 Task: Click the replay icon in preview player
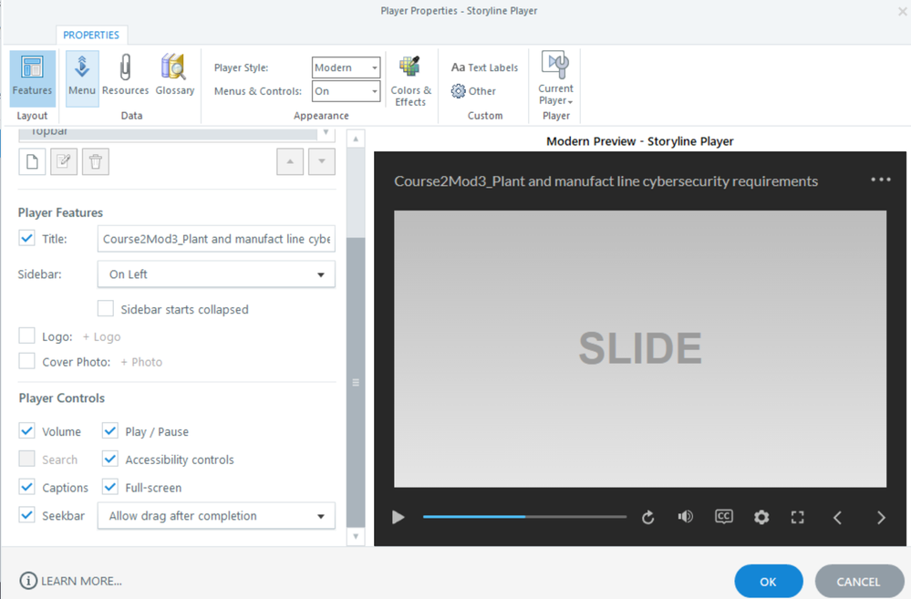648,517
